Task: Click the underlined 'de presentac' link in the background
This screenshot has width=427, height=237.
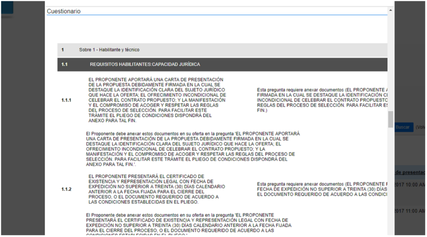Action: (x=410, y=172)
